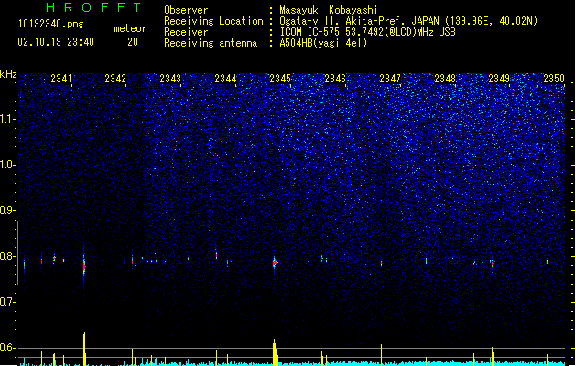The height and width of the screenshot is (366, 576).
Task: Click the 2347 time marker
Action: tap(390, 79)
